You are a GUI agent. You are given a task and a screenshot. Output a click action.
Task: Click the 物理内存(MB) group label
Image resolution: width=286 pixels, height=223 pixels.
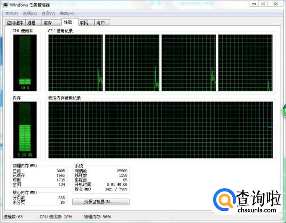[x=25, y=165]
